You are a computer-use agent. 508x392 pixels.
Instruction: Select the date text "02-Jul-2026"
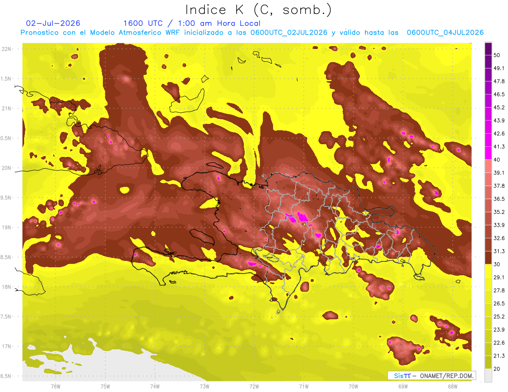click(x=53, y=23)
